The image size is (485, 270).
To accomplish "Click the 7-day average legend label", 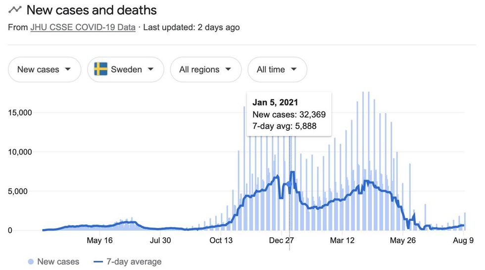I will pos(134,262).
